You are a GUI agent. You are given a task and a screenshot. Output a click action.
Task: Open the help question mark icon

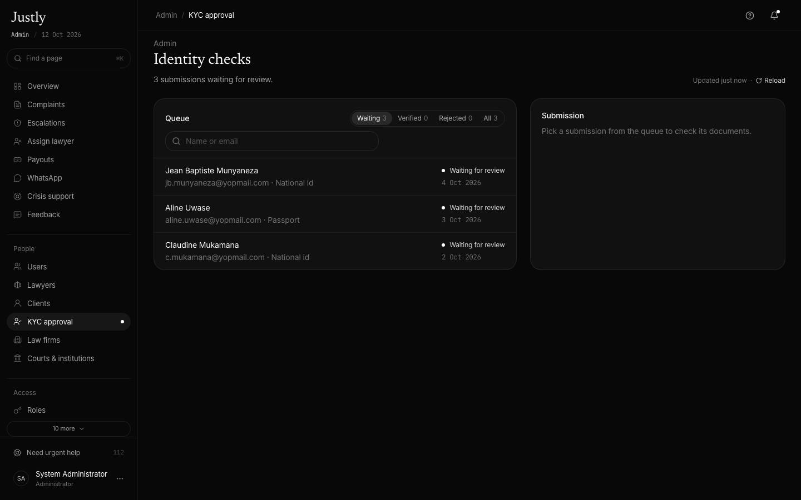pos(750,16)
